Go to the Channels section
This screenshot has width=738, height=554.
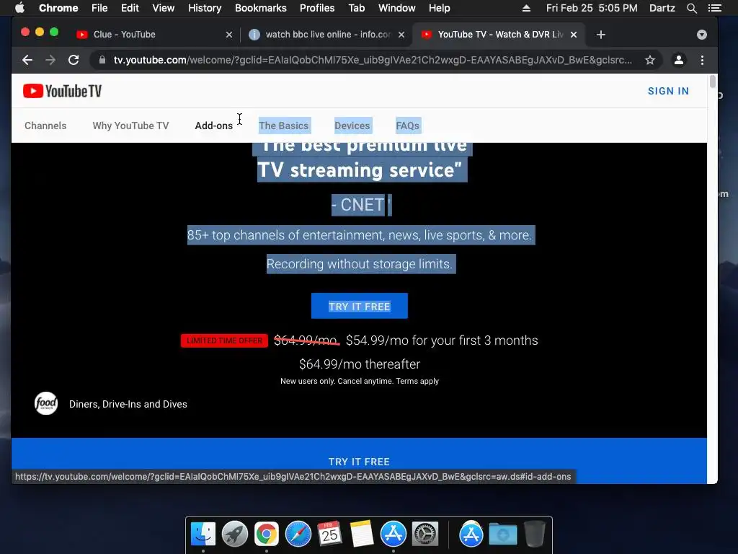[45, 126]
